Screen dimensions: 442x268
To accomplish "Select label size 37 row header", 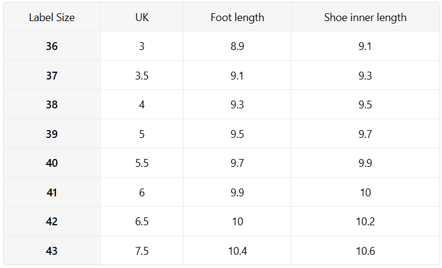I will 52,76.
